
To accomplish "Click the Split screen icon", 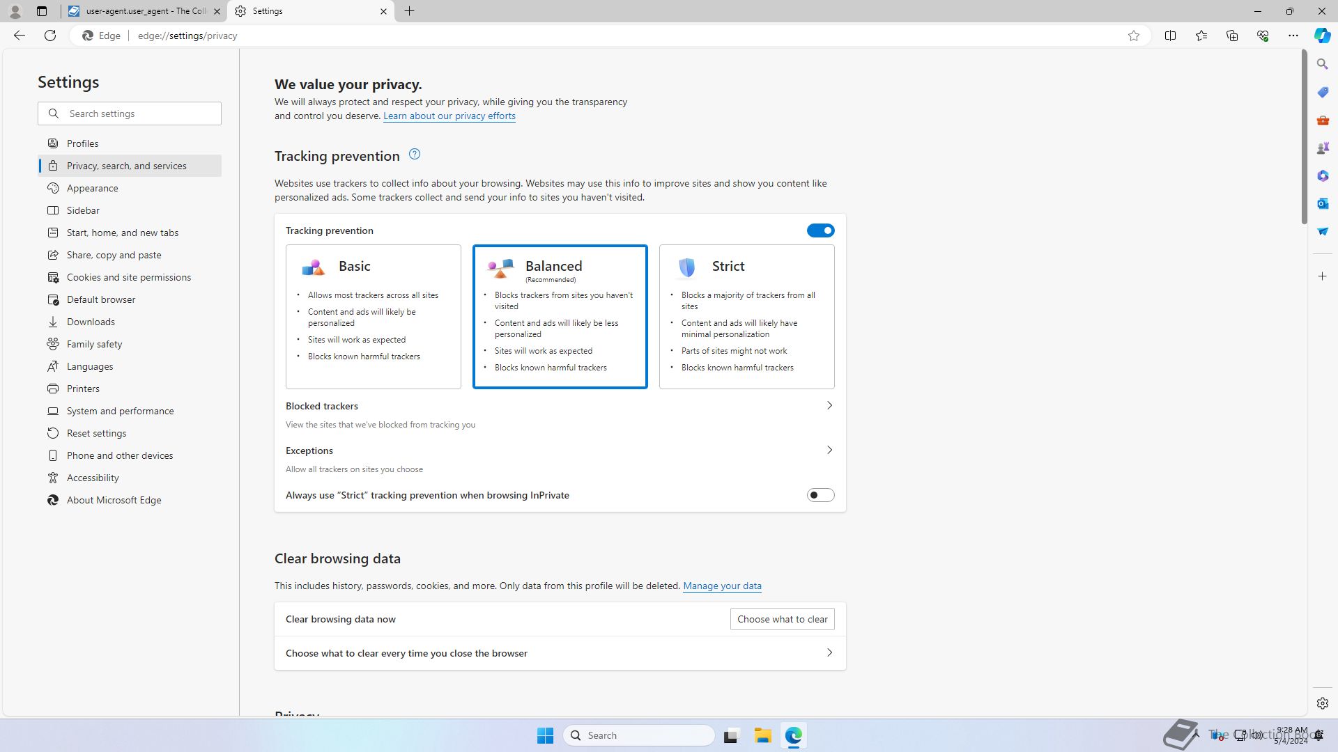I will (1170, 36).
